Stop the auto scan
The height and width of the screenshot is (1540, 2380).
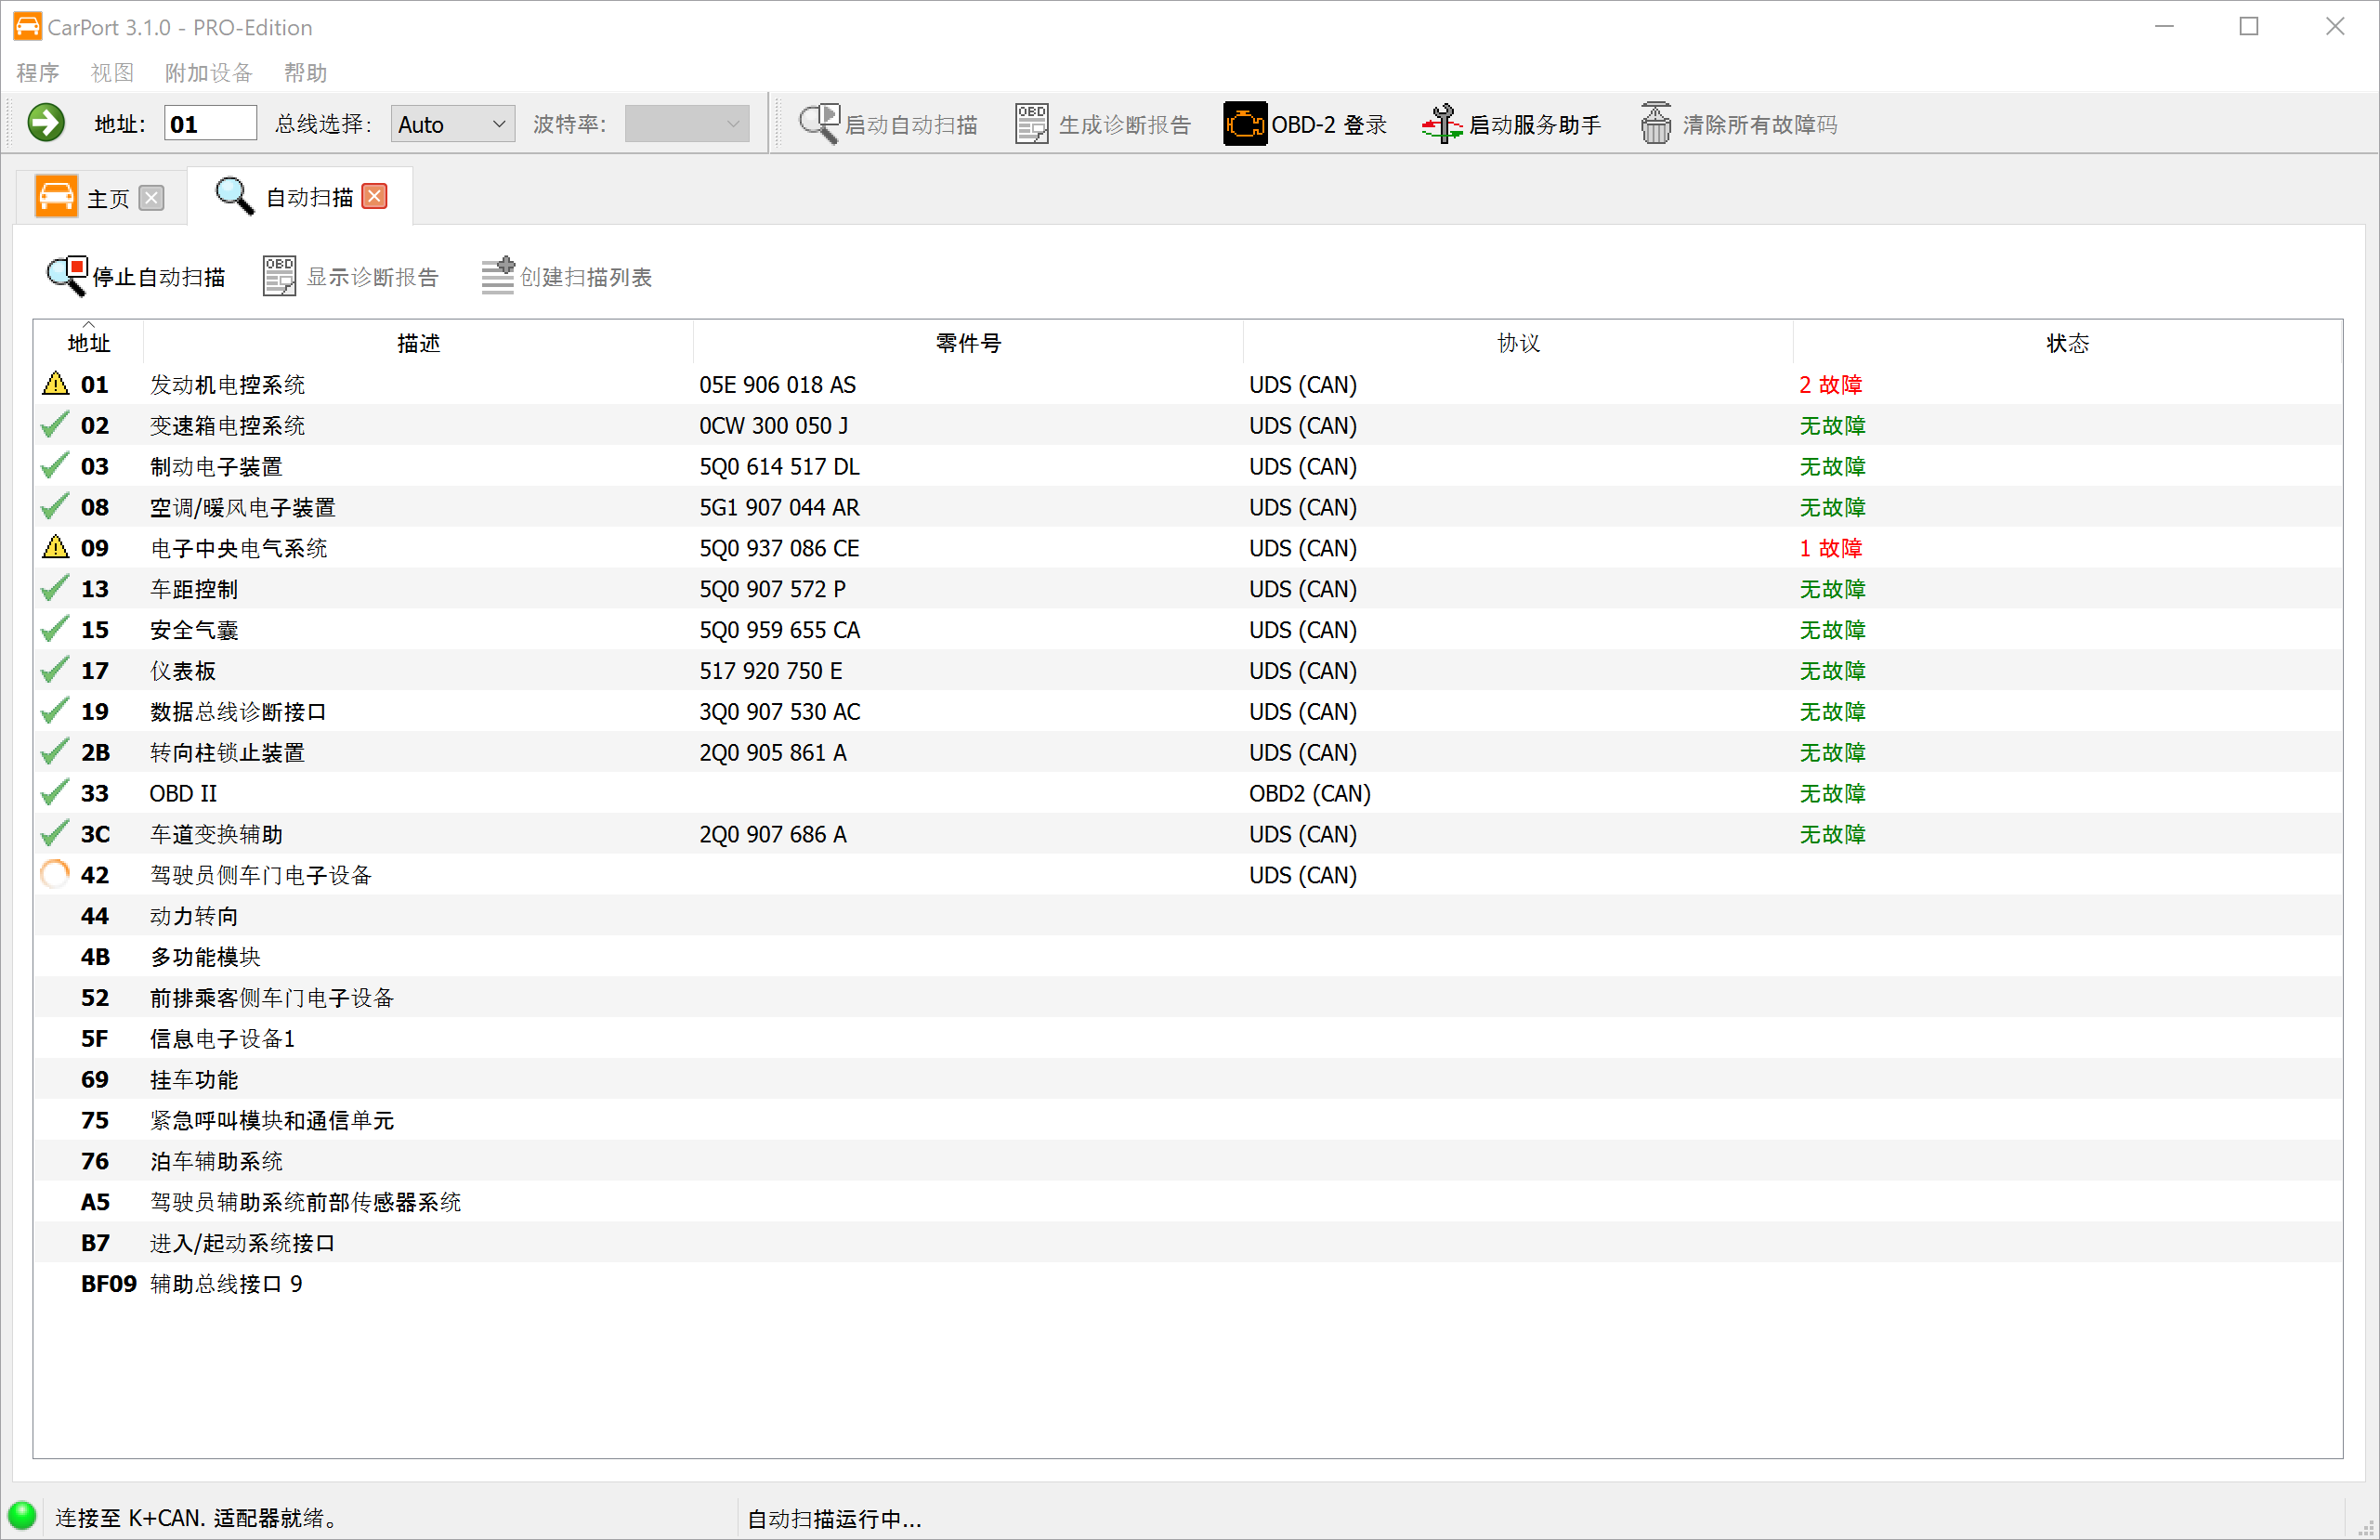tap(136, 277)
